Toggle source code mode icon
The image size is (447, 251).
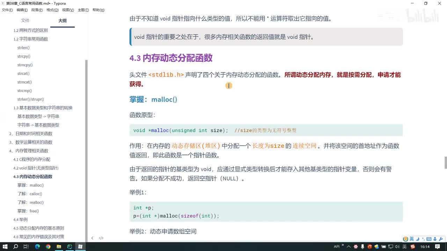pyautogui.click(x=101, y=238)
